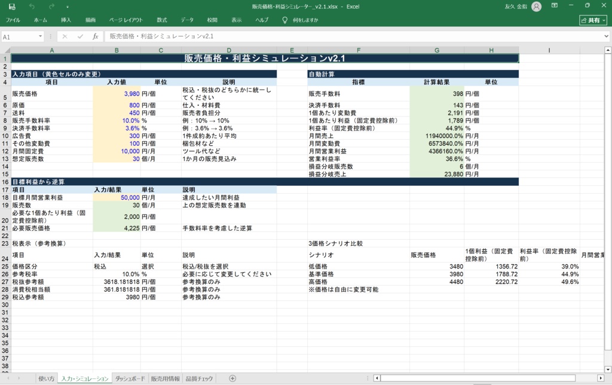
Task: Click the 必要販売価格 result cell 4,225
Action: (x=117, y=228)
